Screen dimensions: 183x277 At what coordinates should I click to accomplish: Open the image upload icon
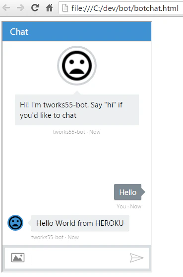pyautogui.click(x=18, y=258)
